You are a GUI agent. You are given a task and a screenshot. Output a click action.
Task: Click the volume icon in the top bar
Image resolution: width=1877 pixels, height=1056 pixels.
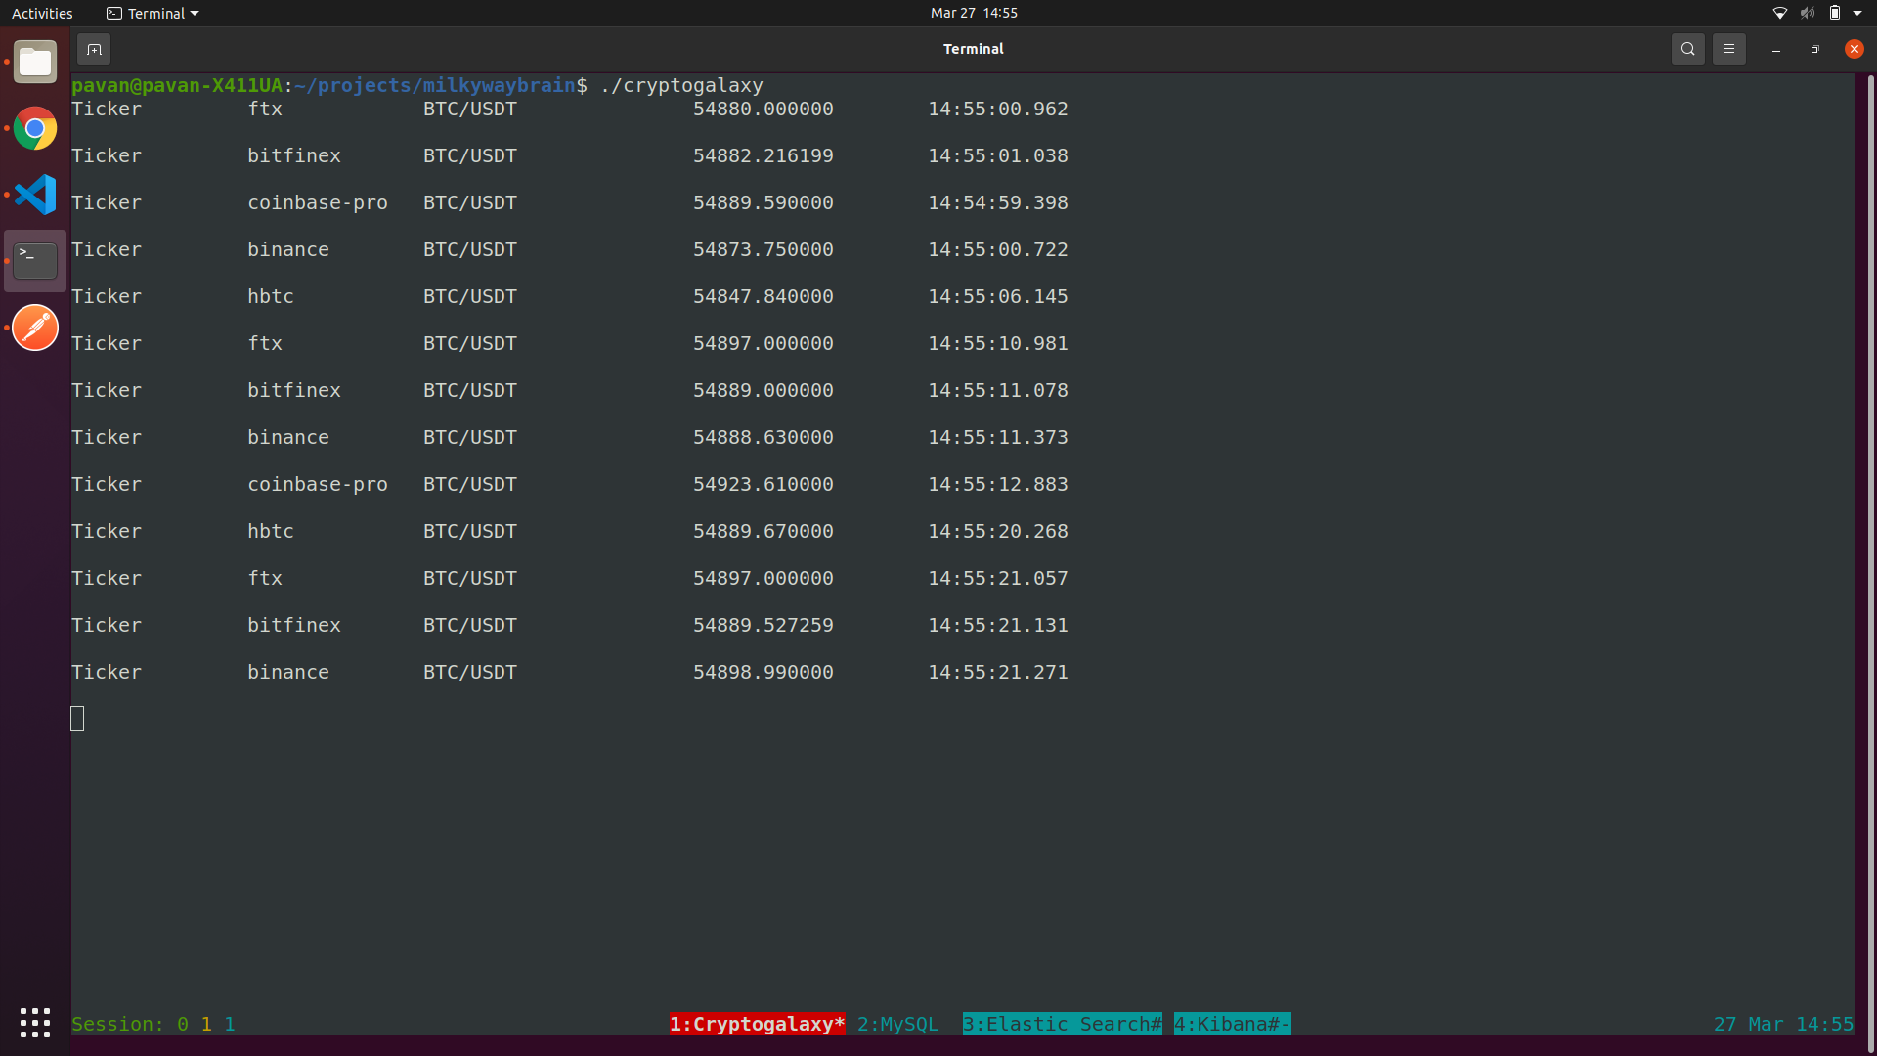tap(1808, 14)
